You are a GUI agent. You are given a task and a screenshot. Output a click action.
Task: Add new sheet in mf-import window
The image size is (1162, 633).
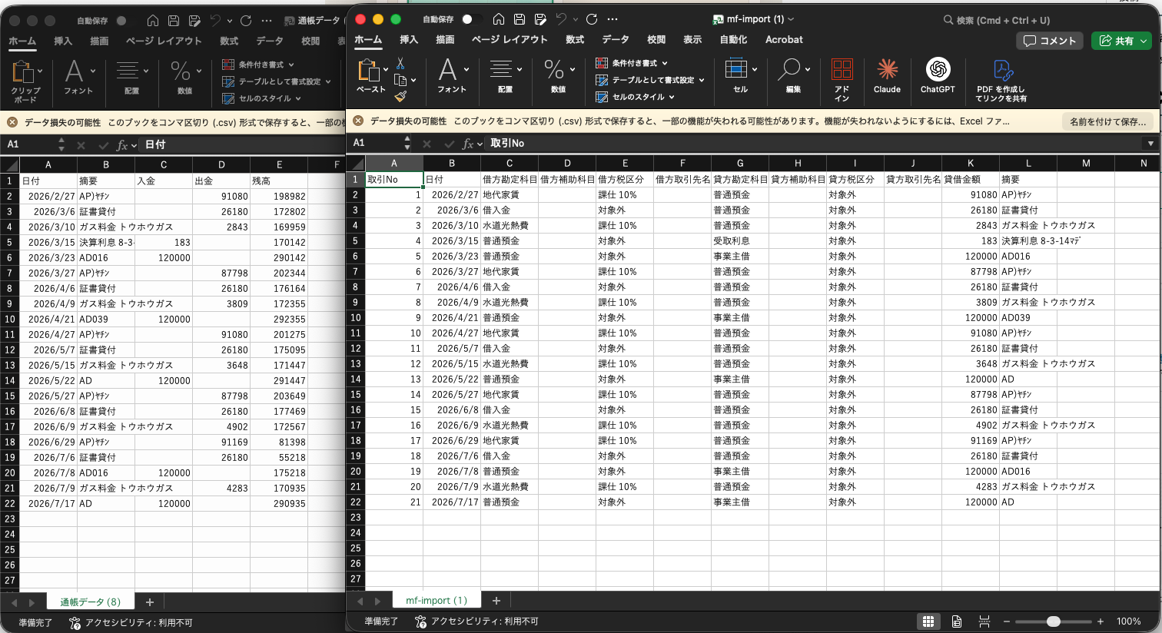pos(496,601)
